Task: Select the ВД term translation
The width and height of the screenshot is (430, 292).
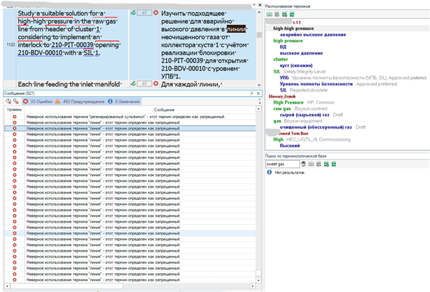Action: click(x=283, y=47)
